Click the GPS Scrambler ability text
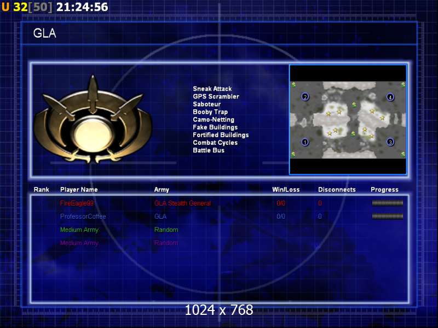This screenshot has width=438, height=328. coord(216,97)
